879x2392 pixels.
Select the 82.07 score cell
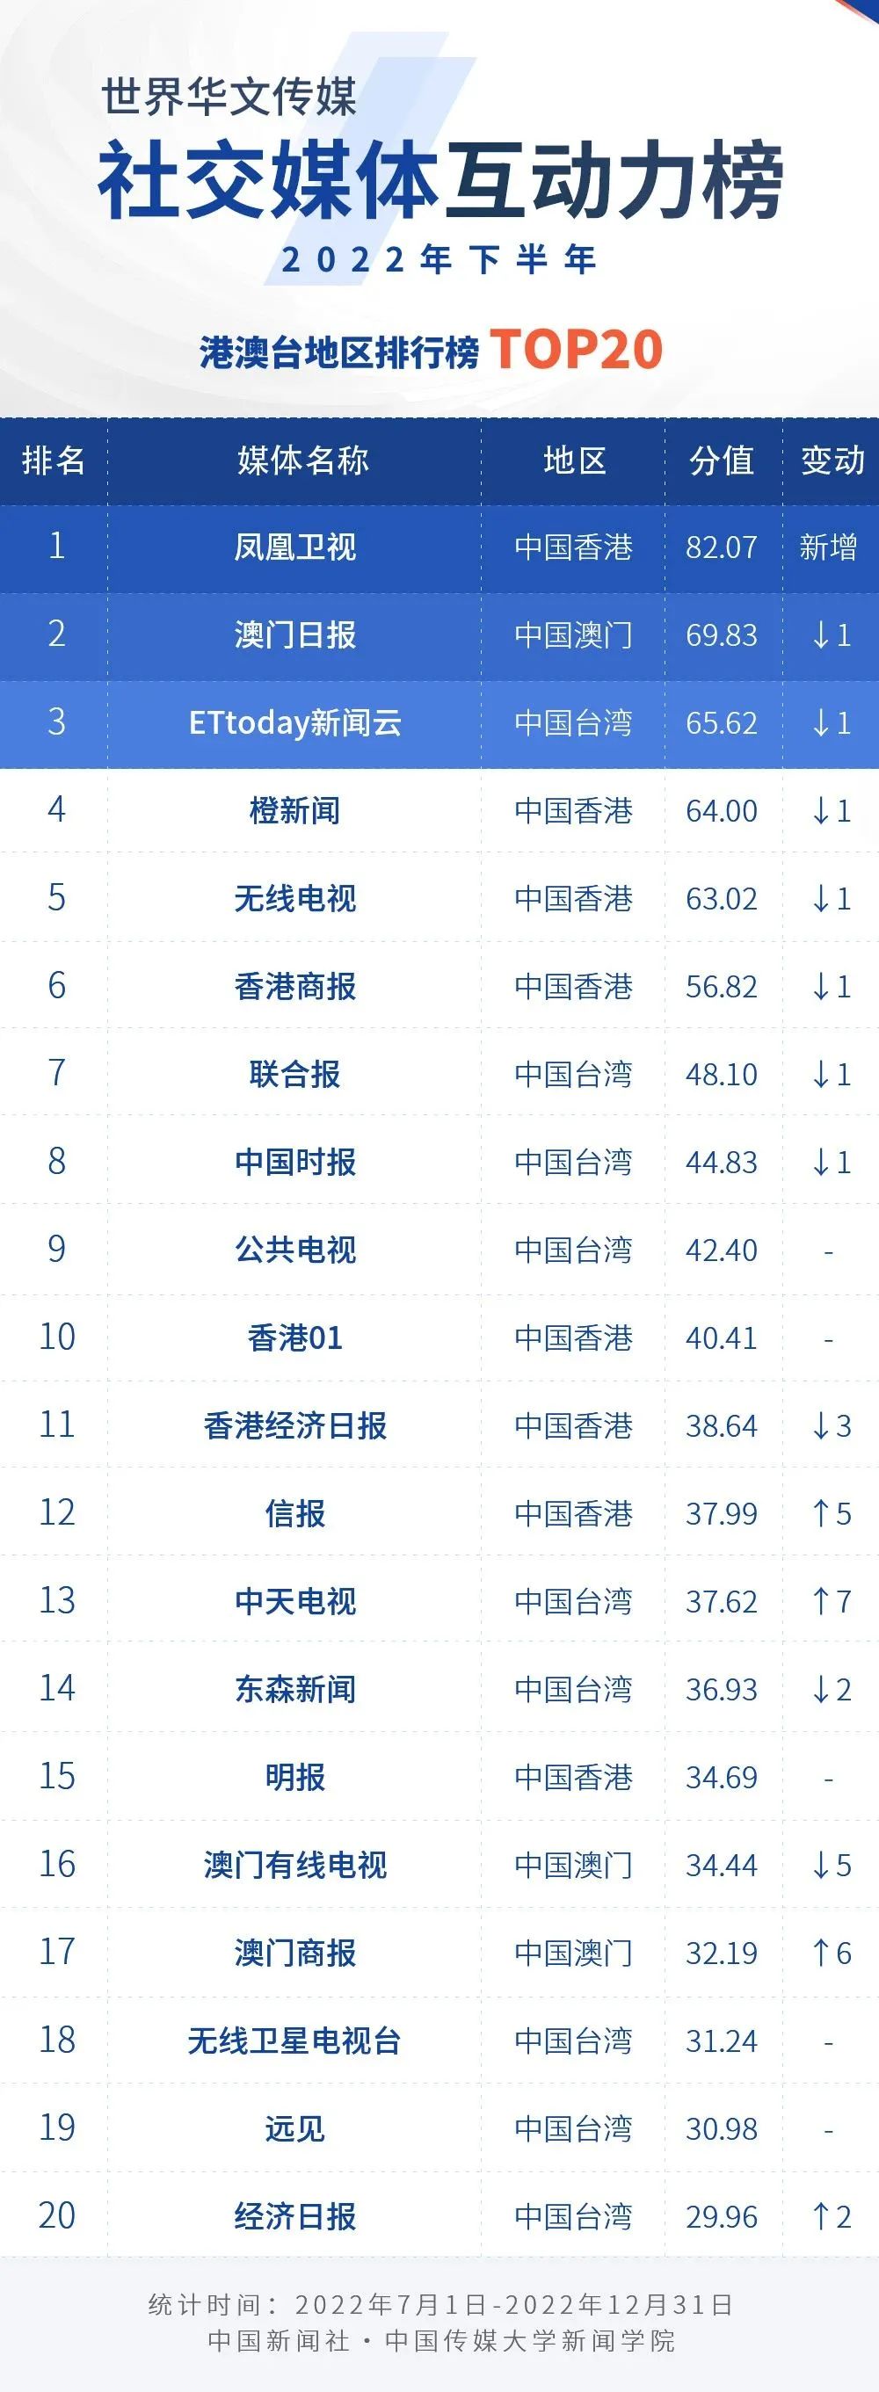pos(722,547)
